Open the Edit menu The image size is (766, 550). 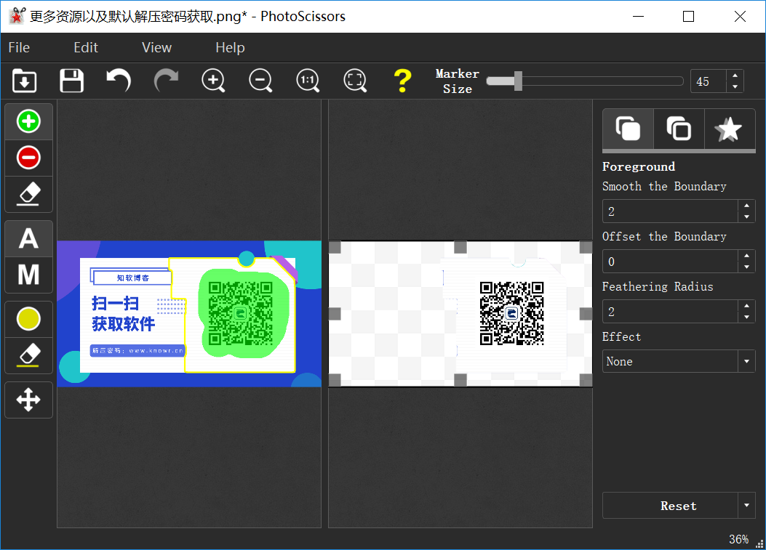(x=86, y=47)
